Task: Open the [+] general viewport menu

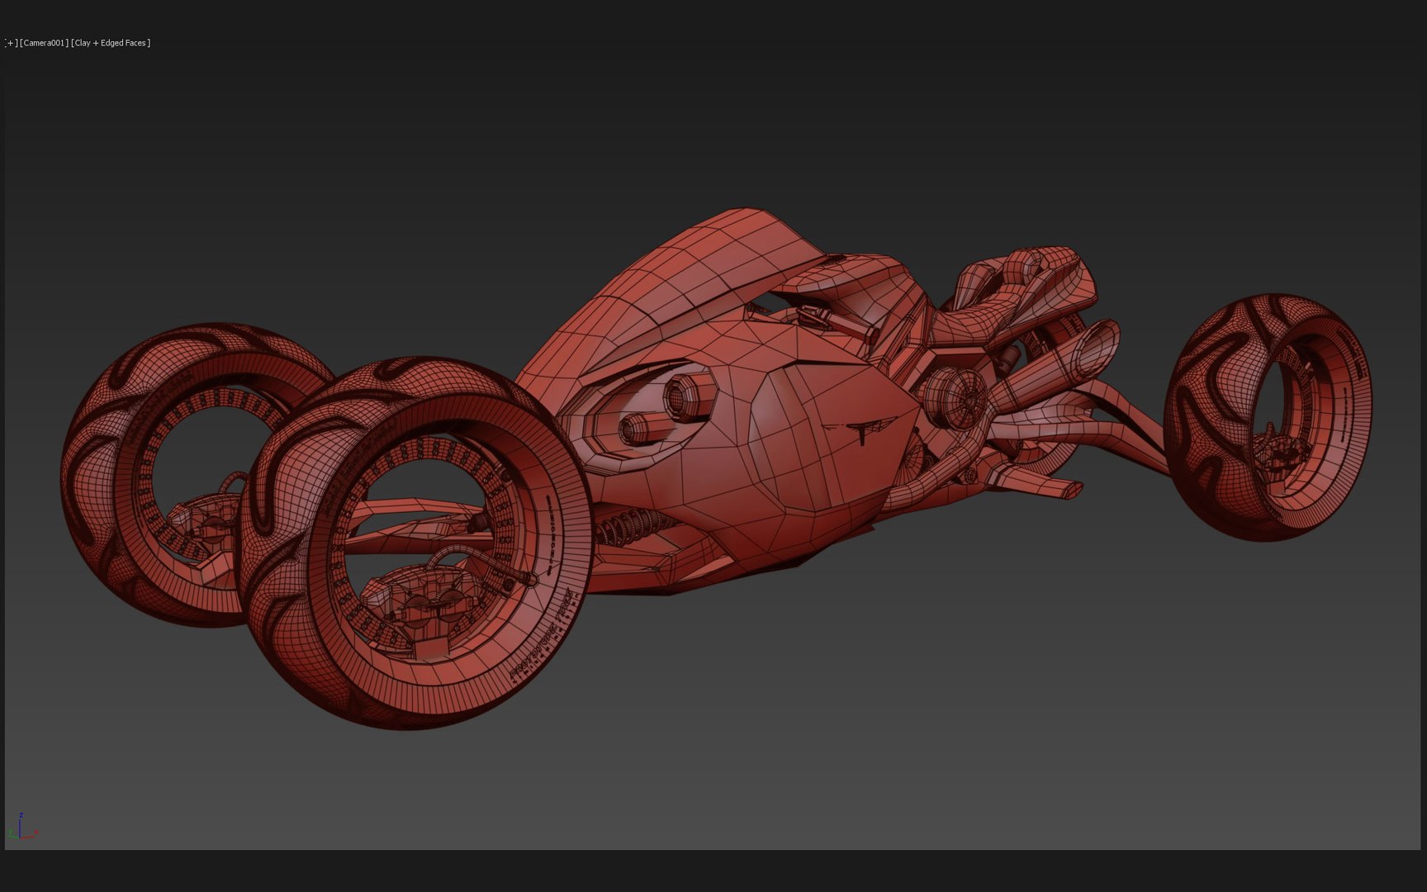Action: (10, 43)
